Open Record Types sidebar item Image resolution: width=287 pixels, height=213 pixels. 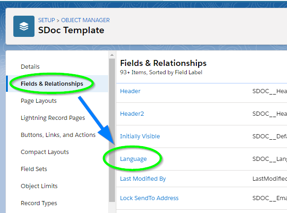pos(39,203)
